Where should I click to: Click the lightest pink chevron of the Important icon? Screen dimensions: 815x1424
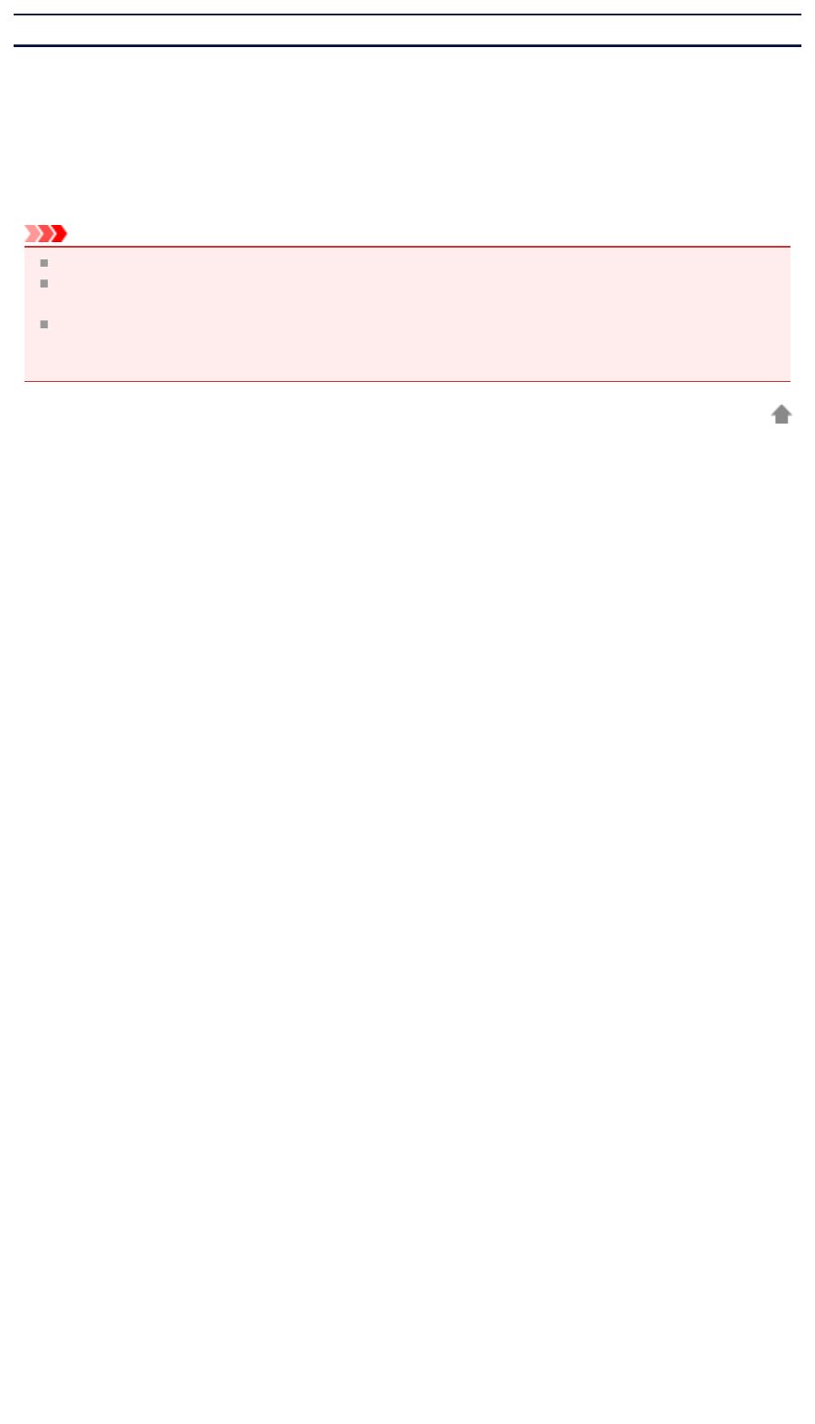[32, 234]
